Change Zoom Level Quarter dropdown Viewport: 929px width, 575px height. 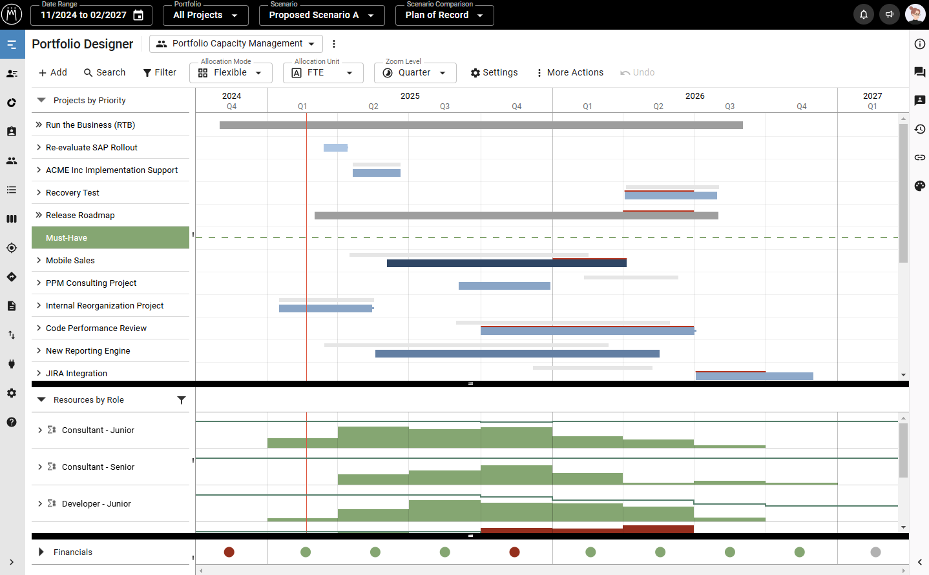(415, 73)
